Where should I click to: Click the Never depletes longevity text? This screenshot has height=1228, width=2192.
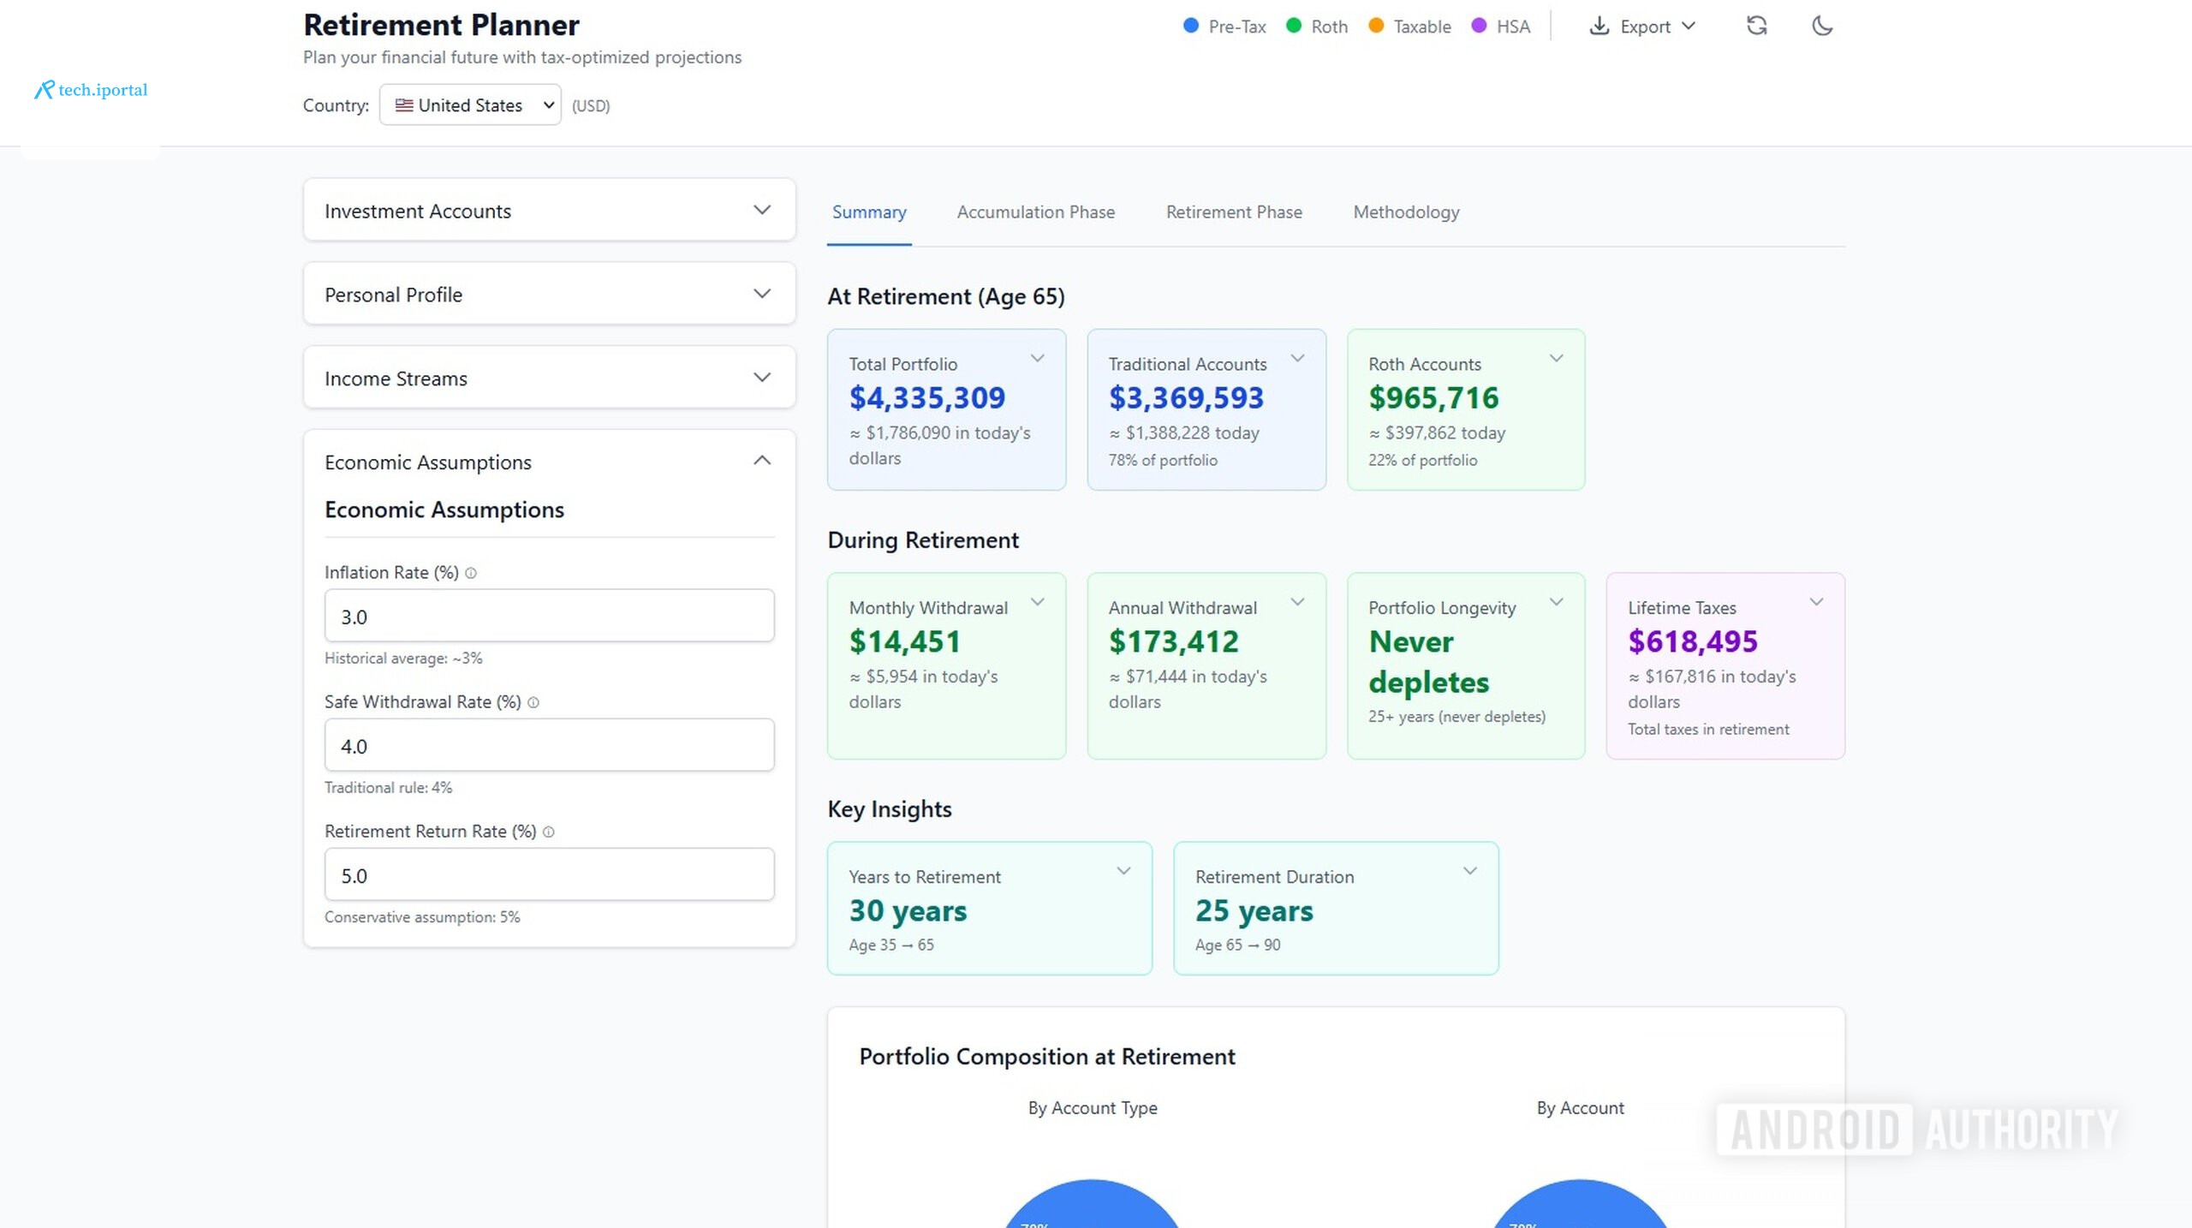tap(1429, 662)
